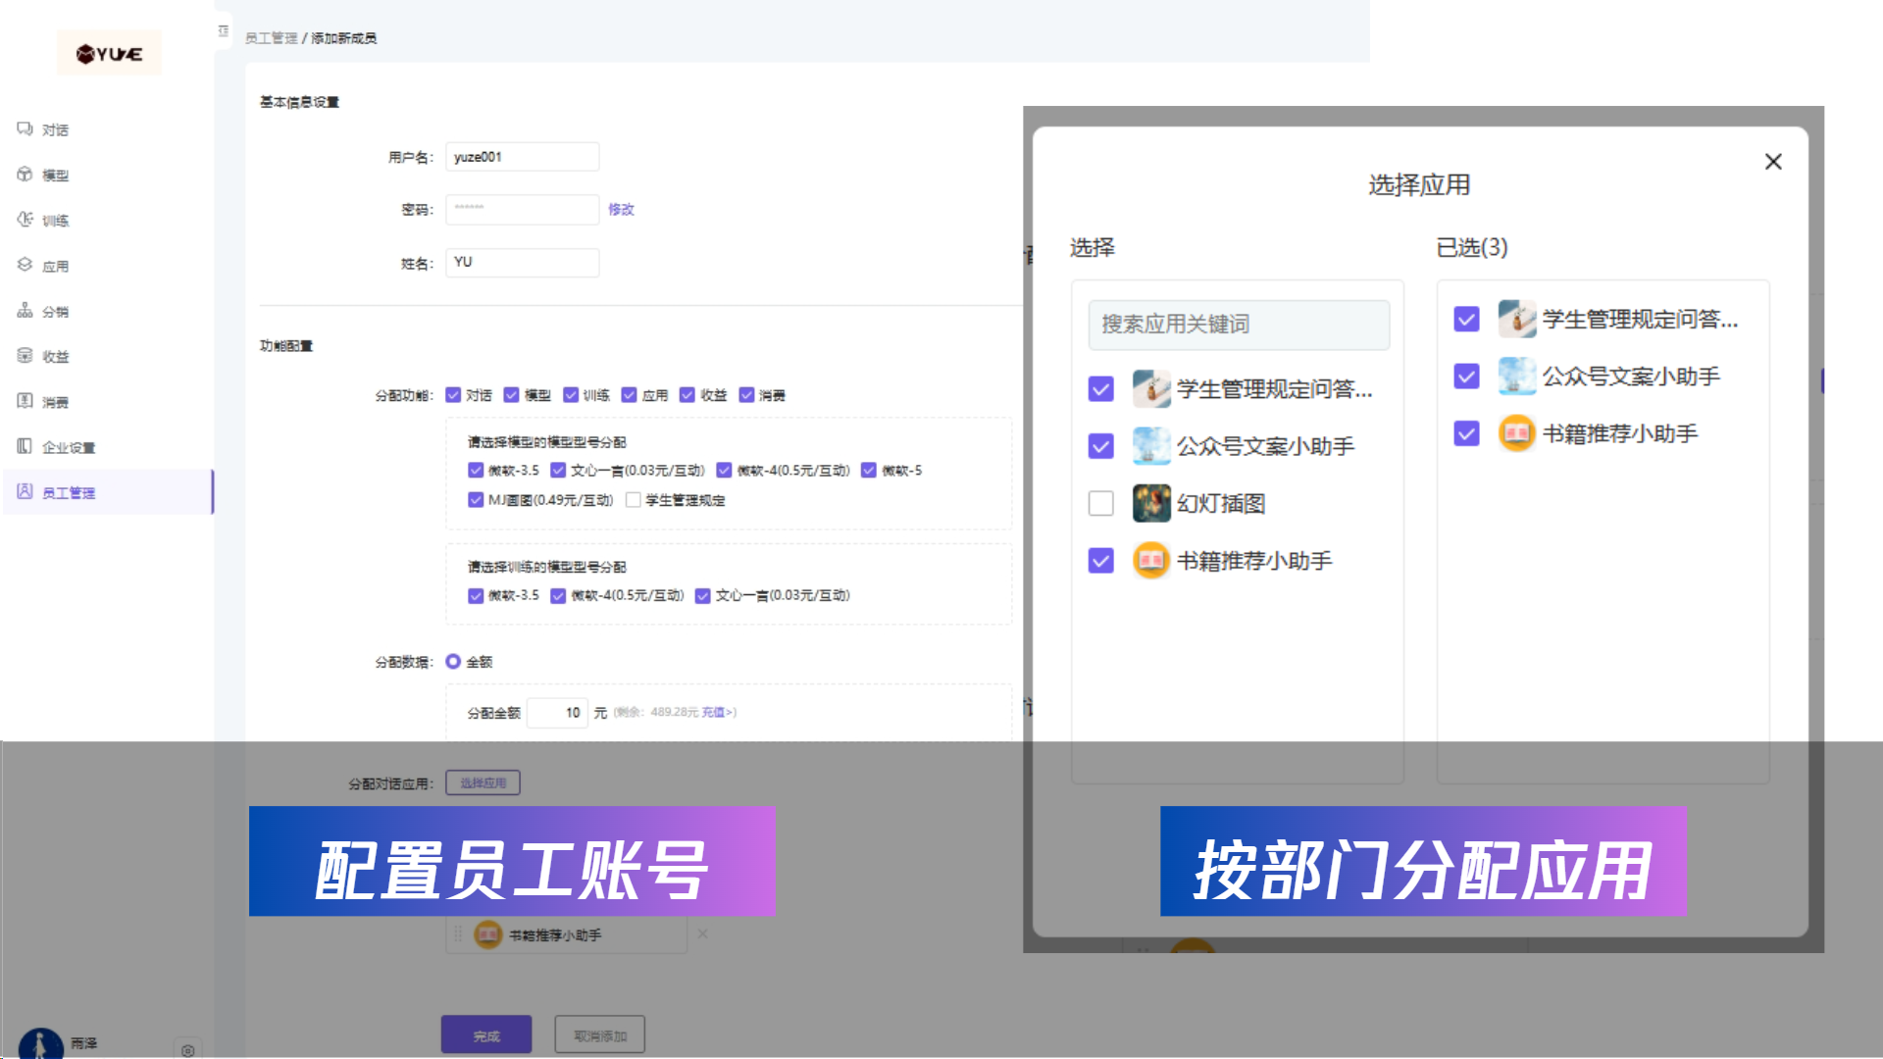Toggle the sidebar collapse icon beside breadcrumb
This screenshot has height=1059, width=1883.
click(224, 31)
